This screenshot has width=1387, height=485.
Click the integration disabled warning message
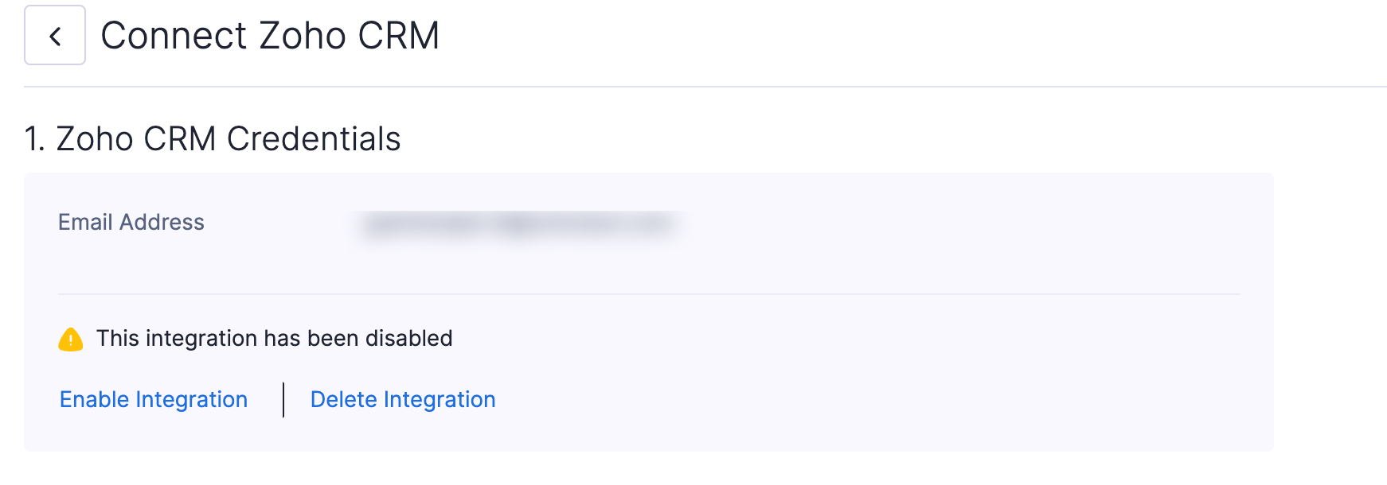coord(275,338)
